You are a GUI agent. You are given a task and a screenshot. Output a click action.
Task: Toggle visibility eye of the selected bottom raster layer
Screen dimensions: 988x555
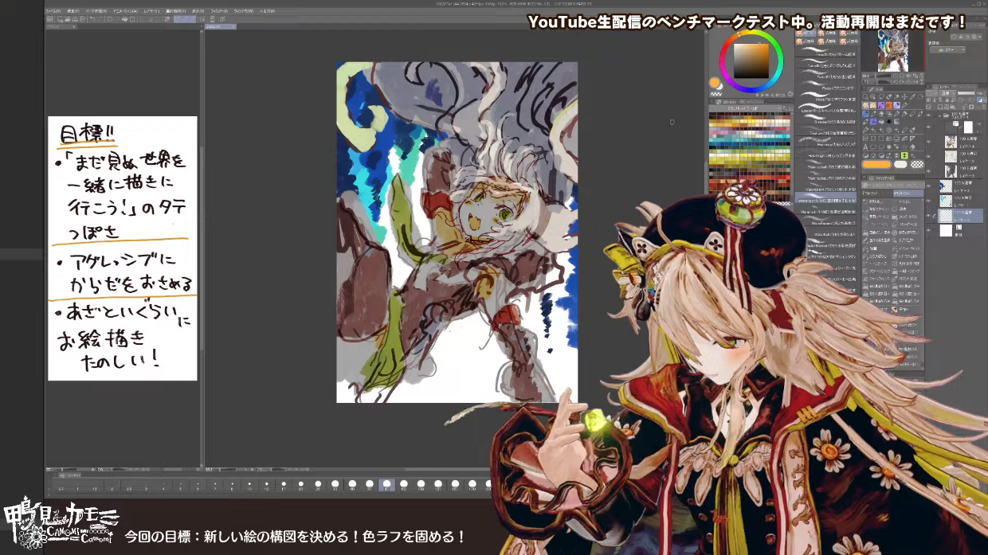928,216
